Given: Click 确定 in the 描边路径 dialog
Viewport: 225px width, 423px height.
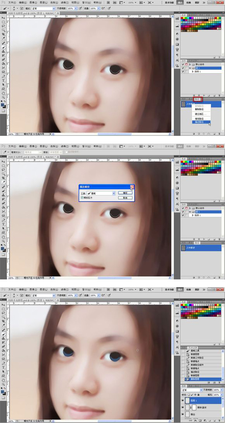Looking at the screenshot, I should point(125,192).
